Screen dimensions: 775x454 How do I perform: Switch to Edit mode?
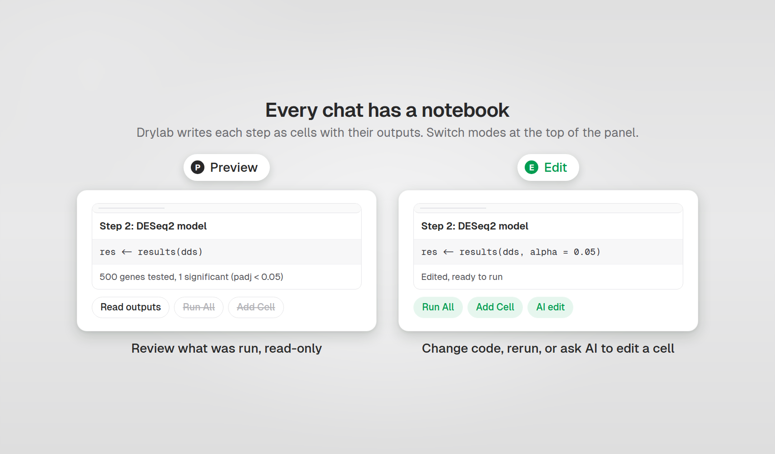548,167
